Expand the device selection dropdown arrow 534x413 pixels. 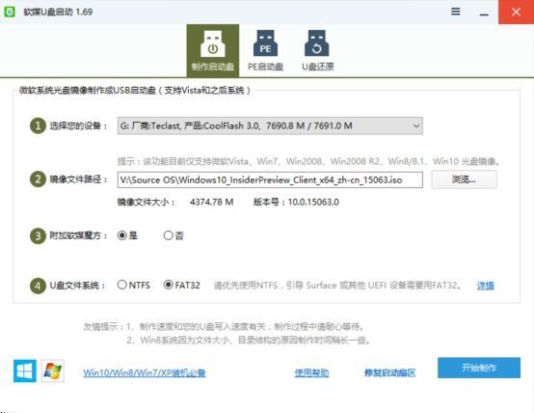[x=416, y=125]
